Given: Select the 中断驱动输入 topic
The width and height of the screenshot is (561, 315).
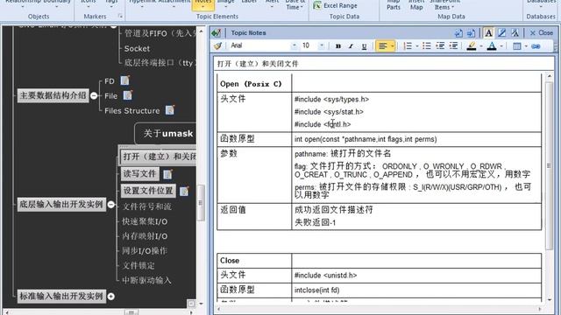Looking at the screenshot, I should 146,280.
